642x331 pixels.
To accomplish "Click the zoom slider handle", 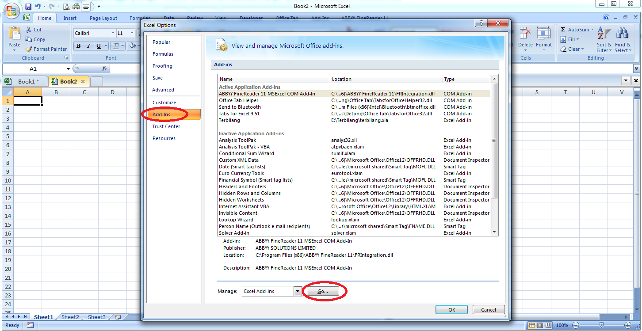I will (601, 325).
